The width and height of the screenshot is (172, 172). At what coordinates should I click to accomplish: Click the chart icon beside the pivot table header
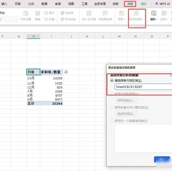coord(66,72)
